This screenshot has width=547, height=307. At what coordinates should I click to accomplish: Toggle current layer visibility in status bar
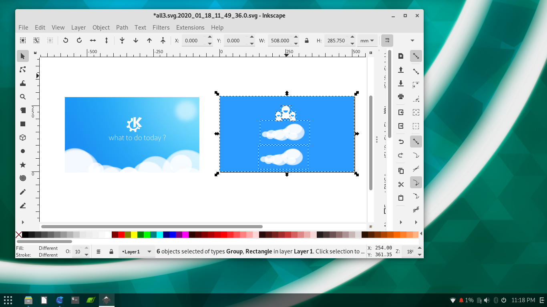pos(99,252)
